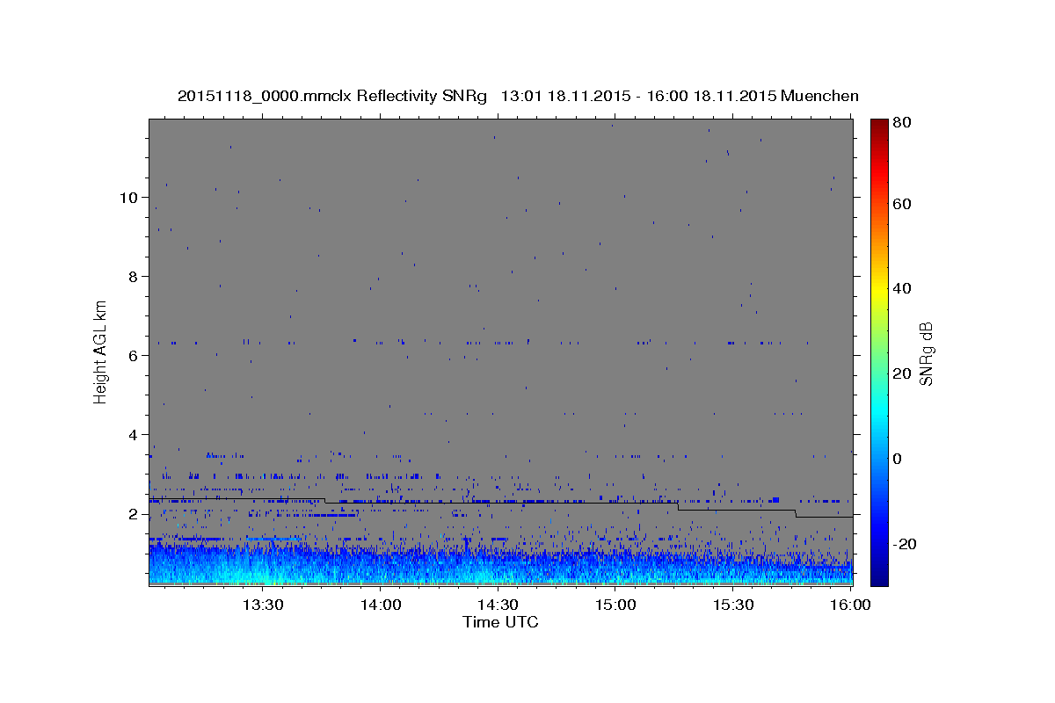Viewport: 1055px width, 703px height.
Task: Click the 'Height AGL km' axis label
Action: click(x=101, y=352)
